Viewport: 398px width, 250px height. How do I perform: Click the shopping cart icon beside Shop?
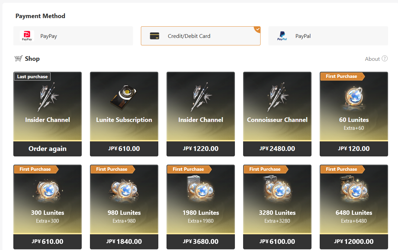[x=18, y=58]
